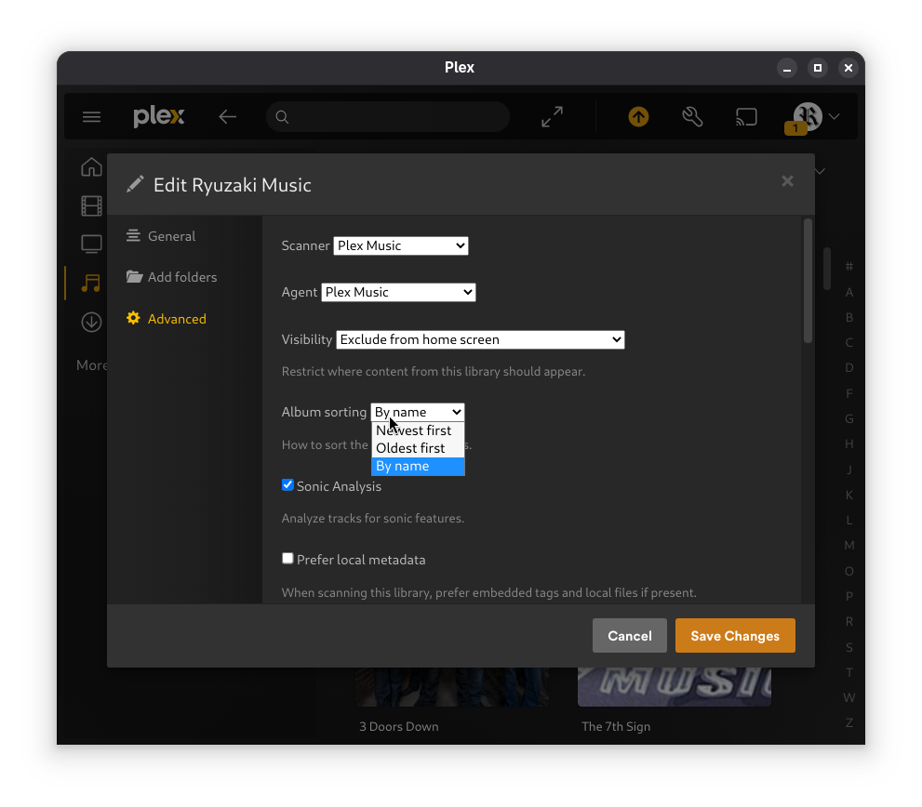Screen dimensions: 922x807
Task: Open 3 Doors Down artist link
Action: pos(399,726)
